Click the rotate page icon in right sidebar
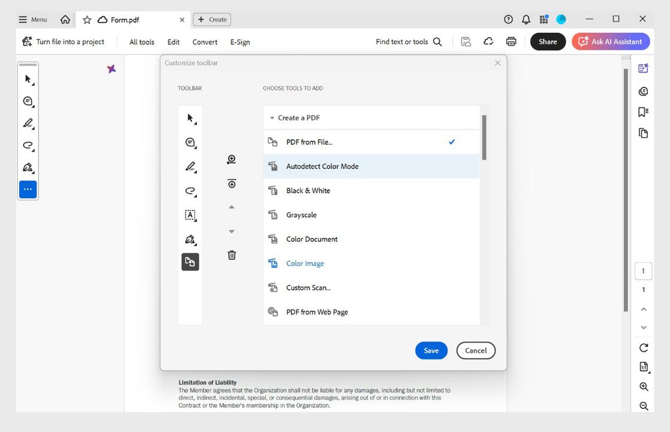Image resolution: width=670 pixels, height=432 pixels. point(643,347)
